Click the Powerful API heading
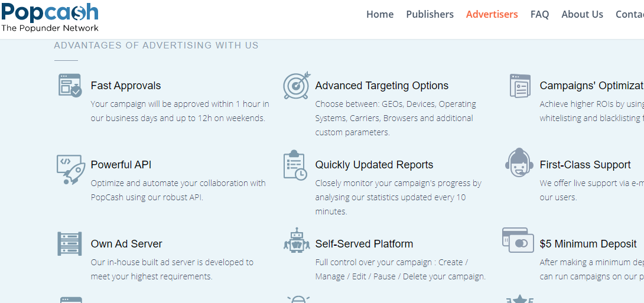Screen dimensions: 644x303 tap(121, 165)
